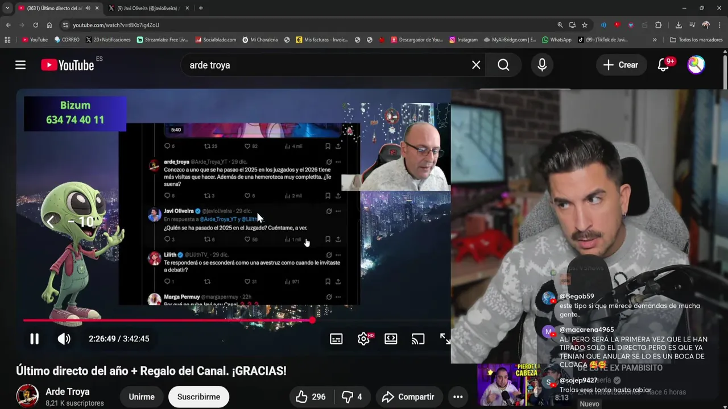Open the apps grid in bookmarks bar

click(x=7, y=40)
